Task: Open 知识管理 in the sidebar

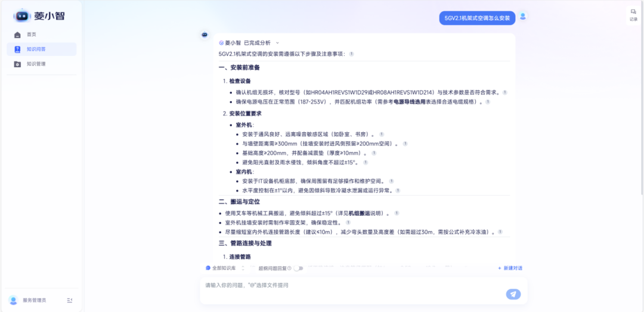Action: pyautogui.click(x=36, y=64)
